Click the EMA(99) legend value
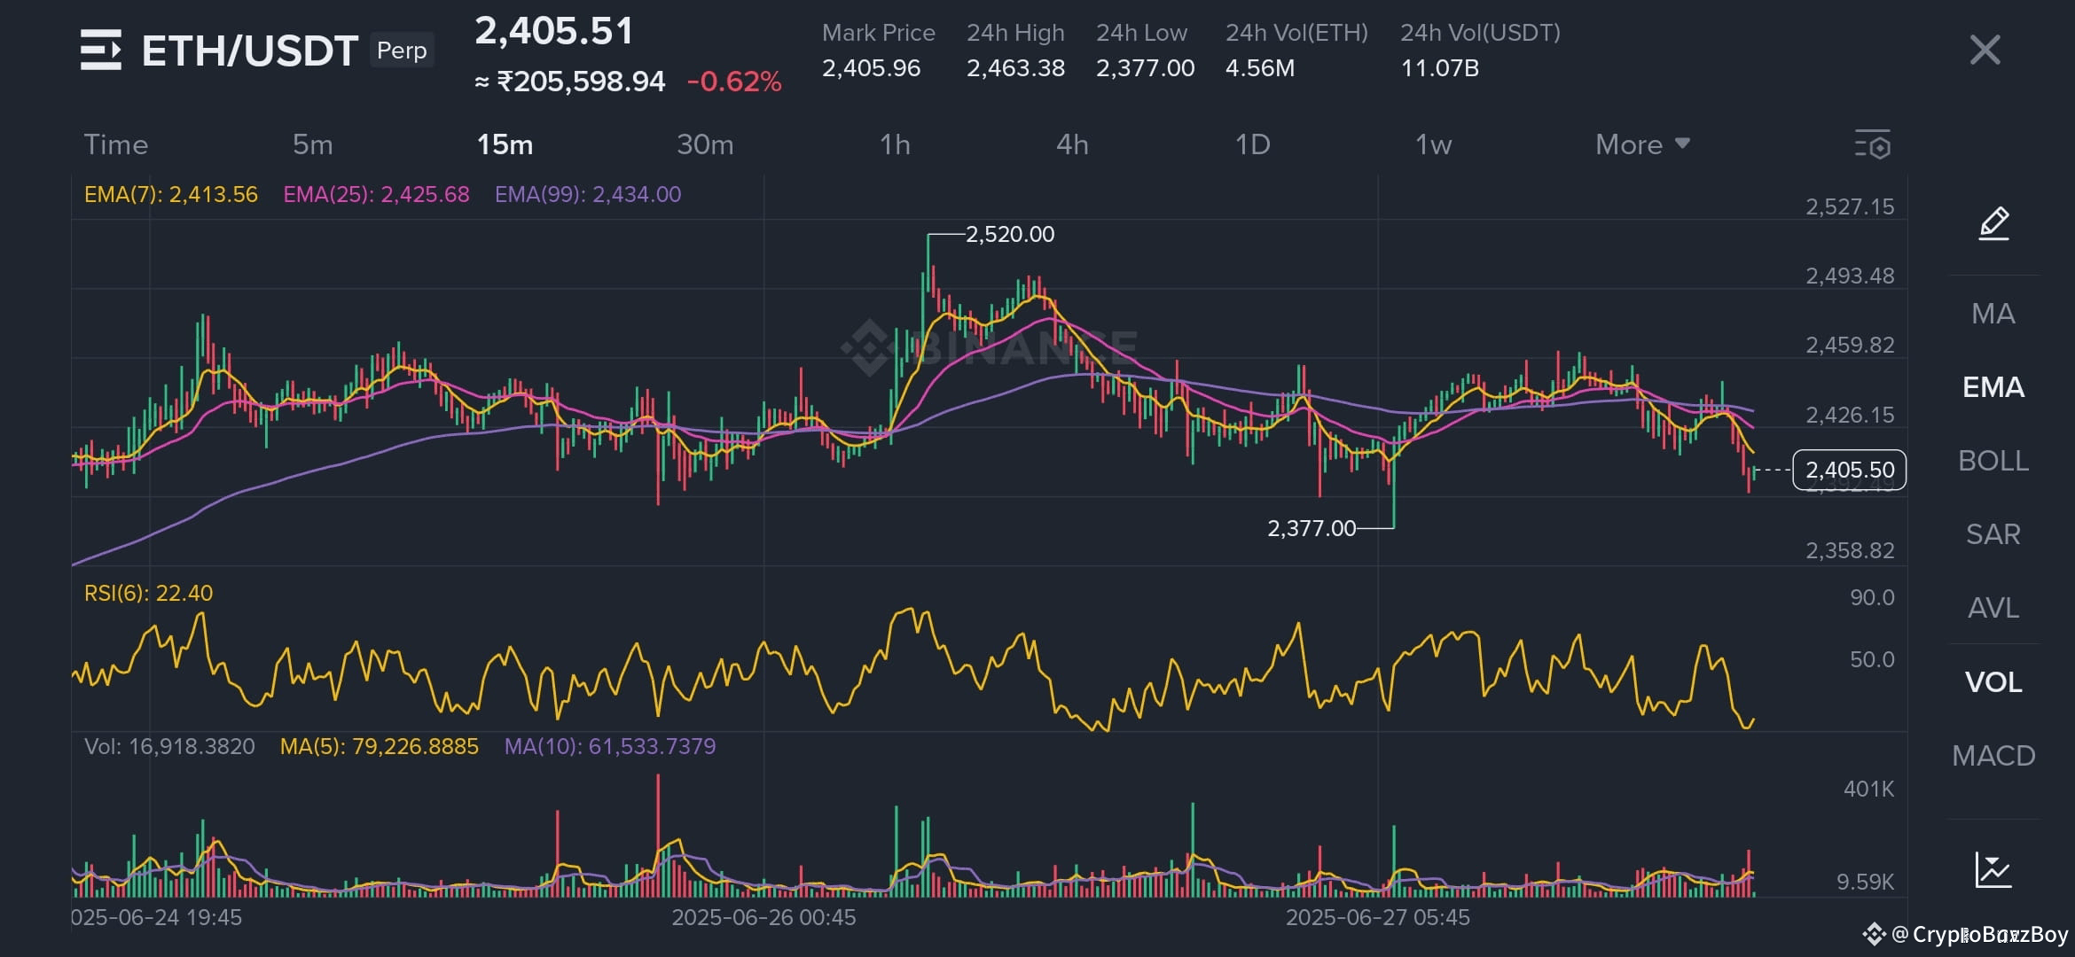The height and width of the screenshot is (957, 2075). click(x=588, y=194)
